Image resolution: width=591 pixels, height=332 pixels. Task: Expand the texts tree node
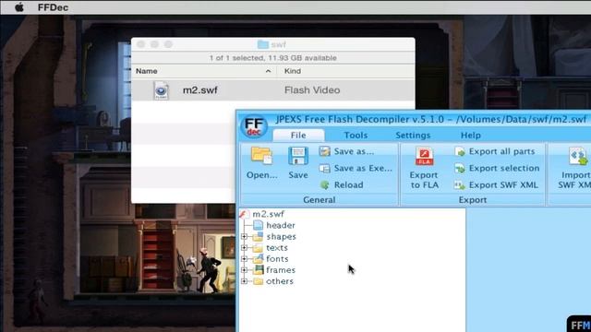[244, 248]
